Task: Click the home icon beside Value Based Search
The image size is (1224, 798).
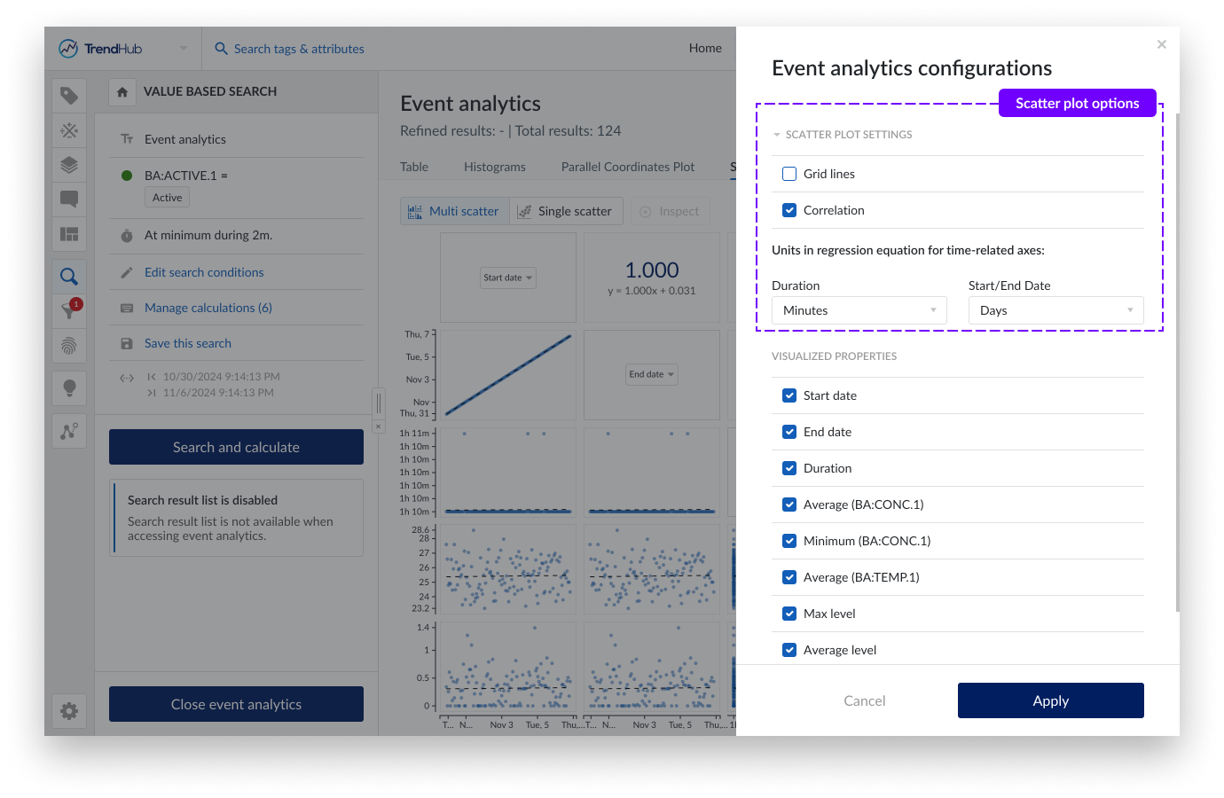Action: [122, 91]
